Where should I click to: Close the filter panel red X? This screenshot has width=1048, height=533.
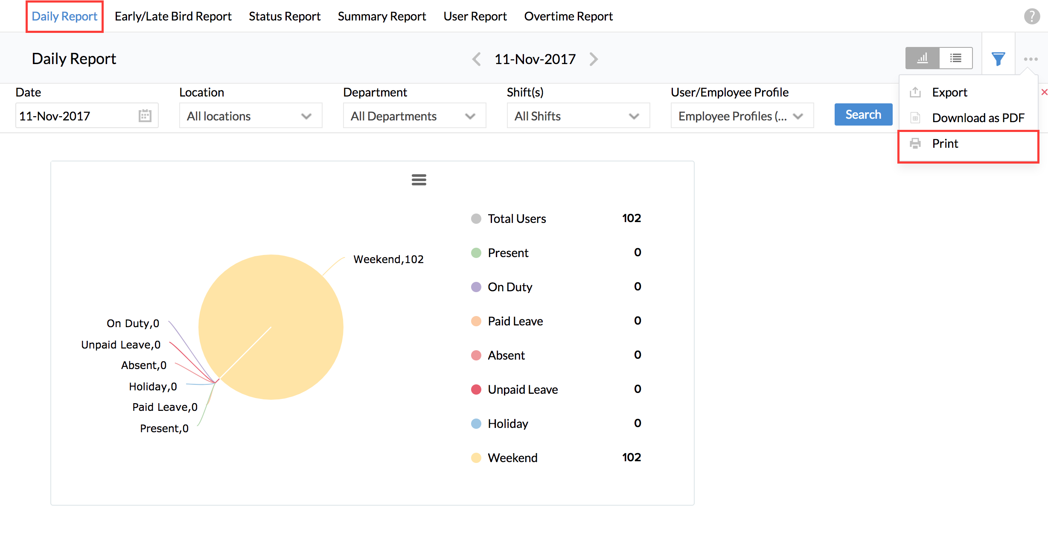pos(1044,92)
